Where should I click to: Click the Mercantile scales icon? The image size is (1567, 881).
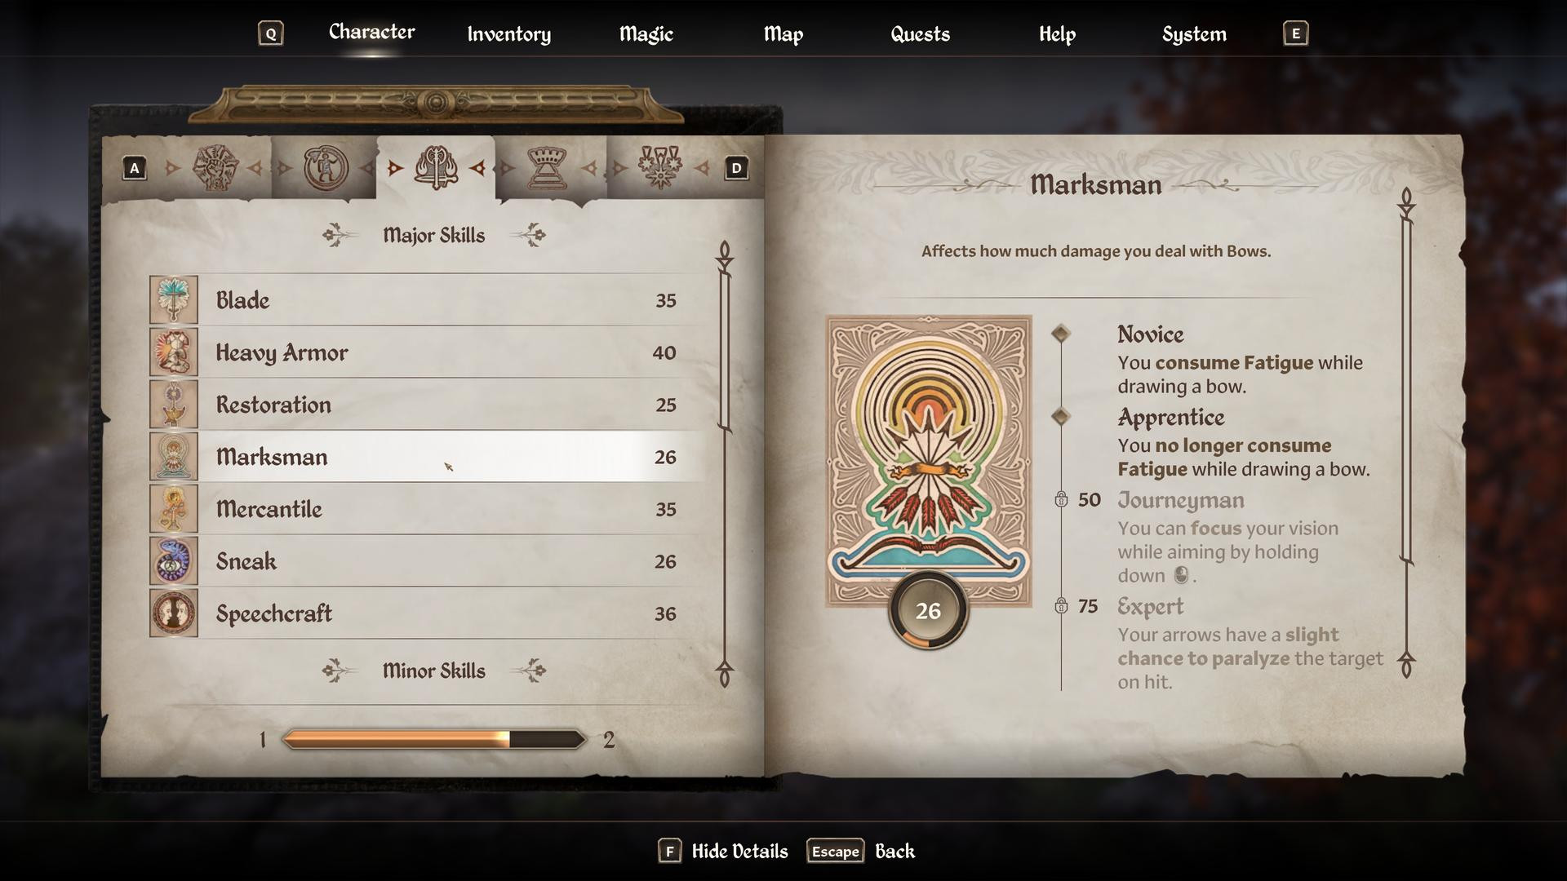click(x=174, y=509)
